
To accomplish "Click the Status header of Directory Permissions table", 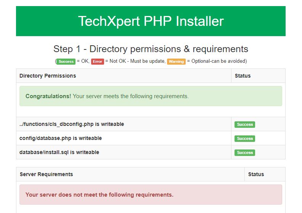I will point(243,76).
